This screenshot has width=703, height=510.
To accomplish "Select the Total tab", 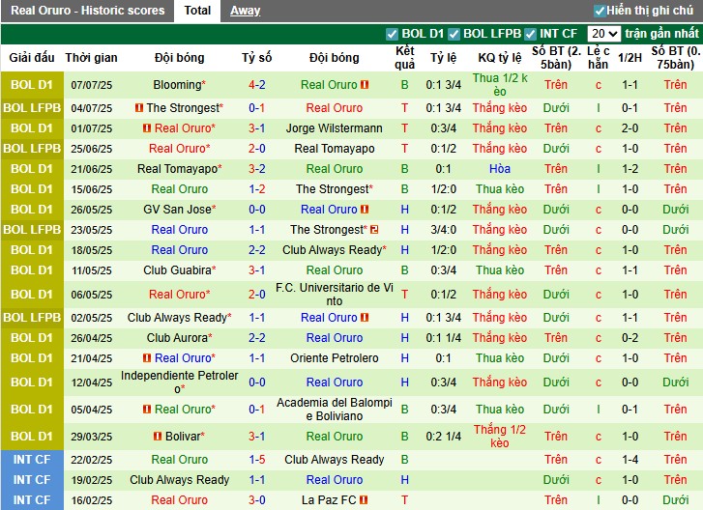I will 197,11.
